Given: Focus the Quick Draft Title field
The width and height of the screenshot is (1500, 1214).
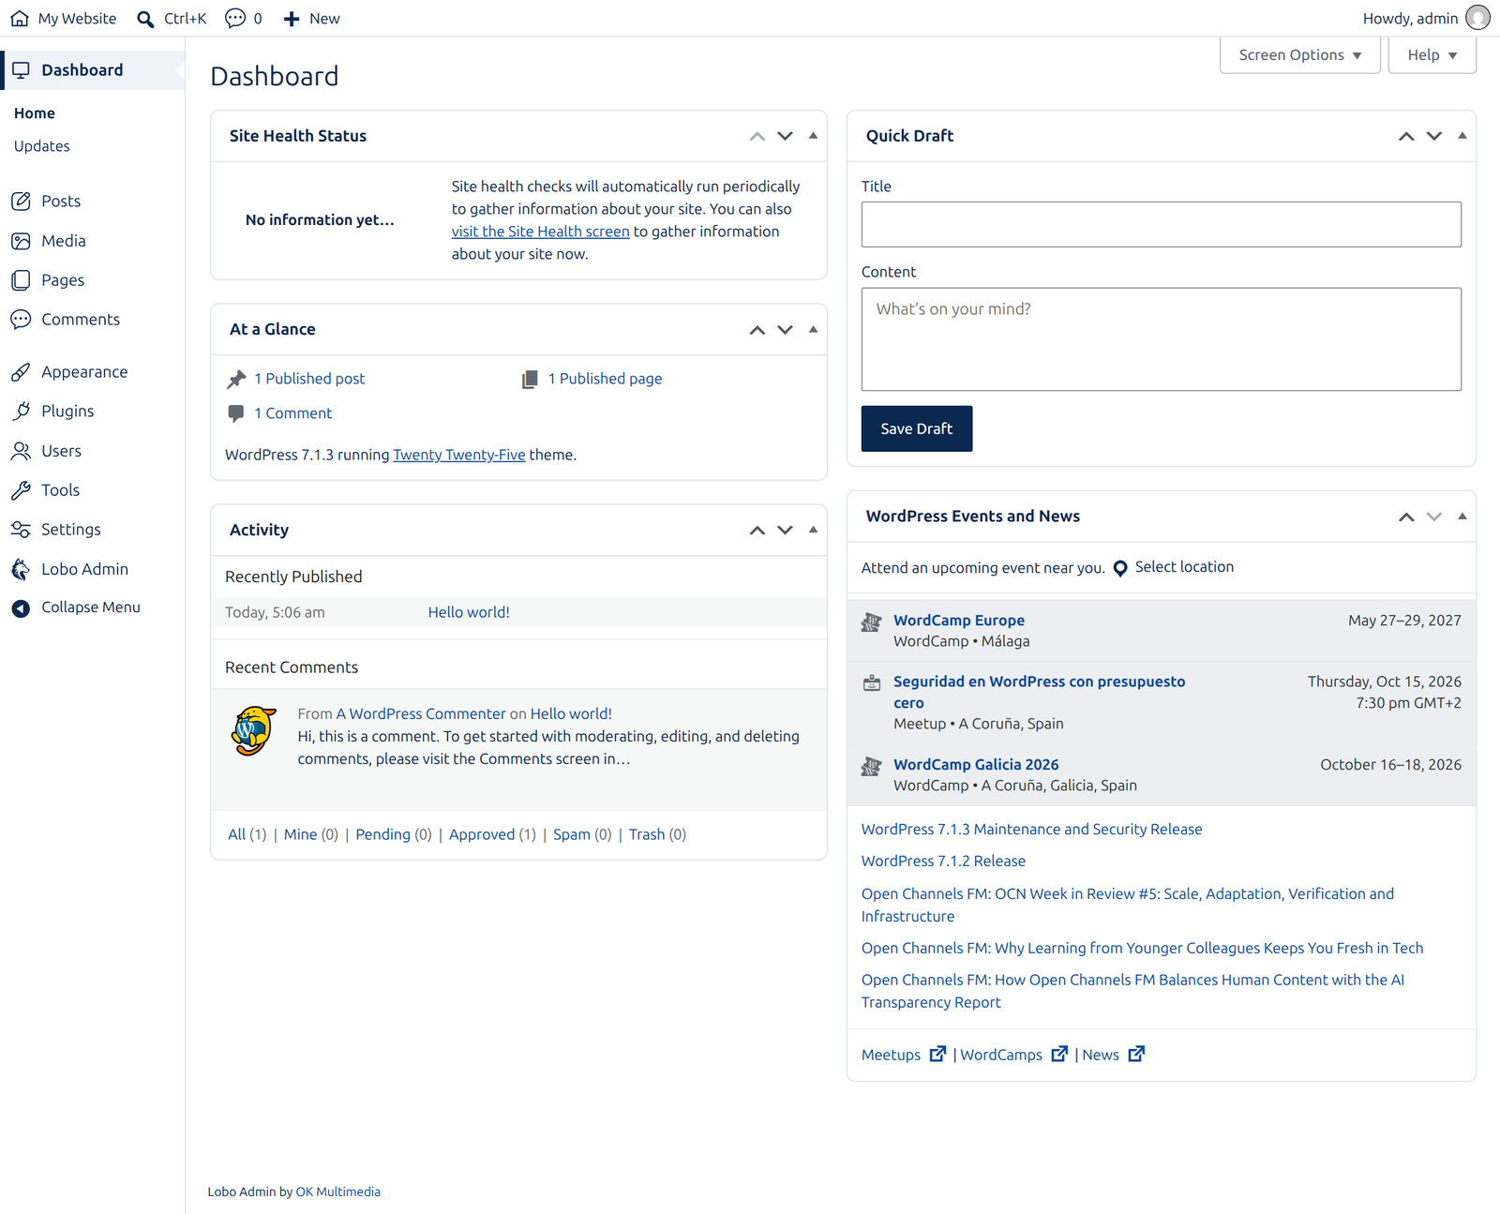Looking at the screenshot, I should [1162, 225].
